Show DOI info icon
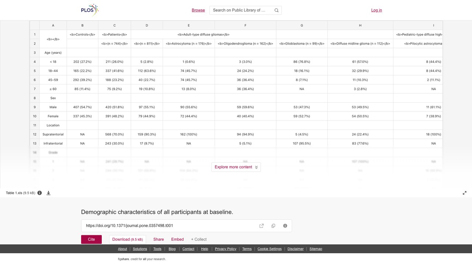The height and width of the screenshot is (265, 472). [x=285, y=226]
